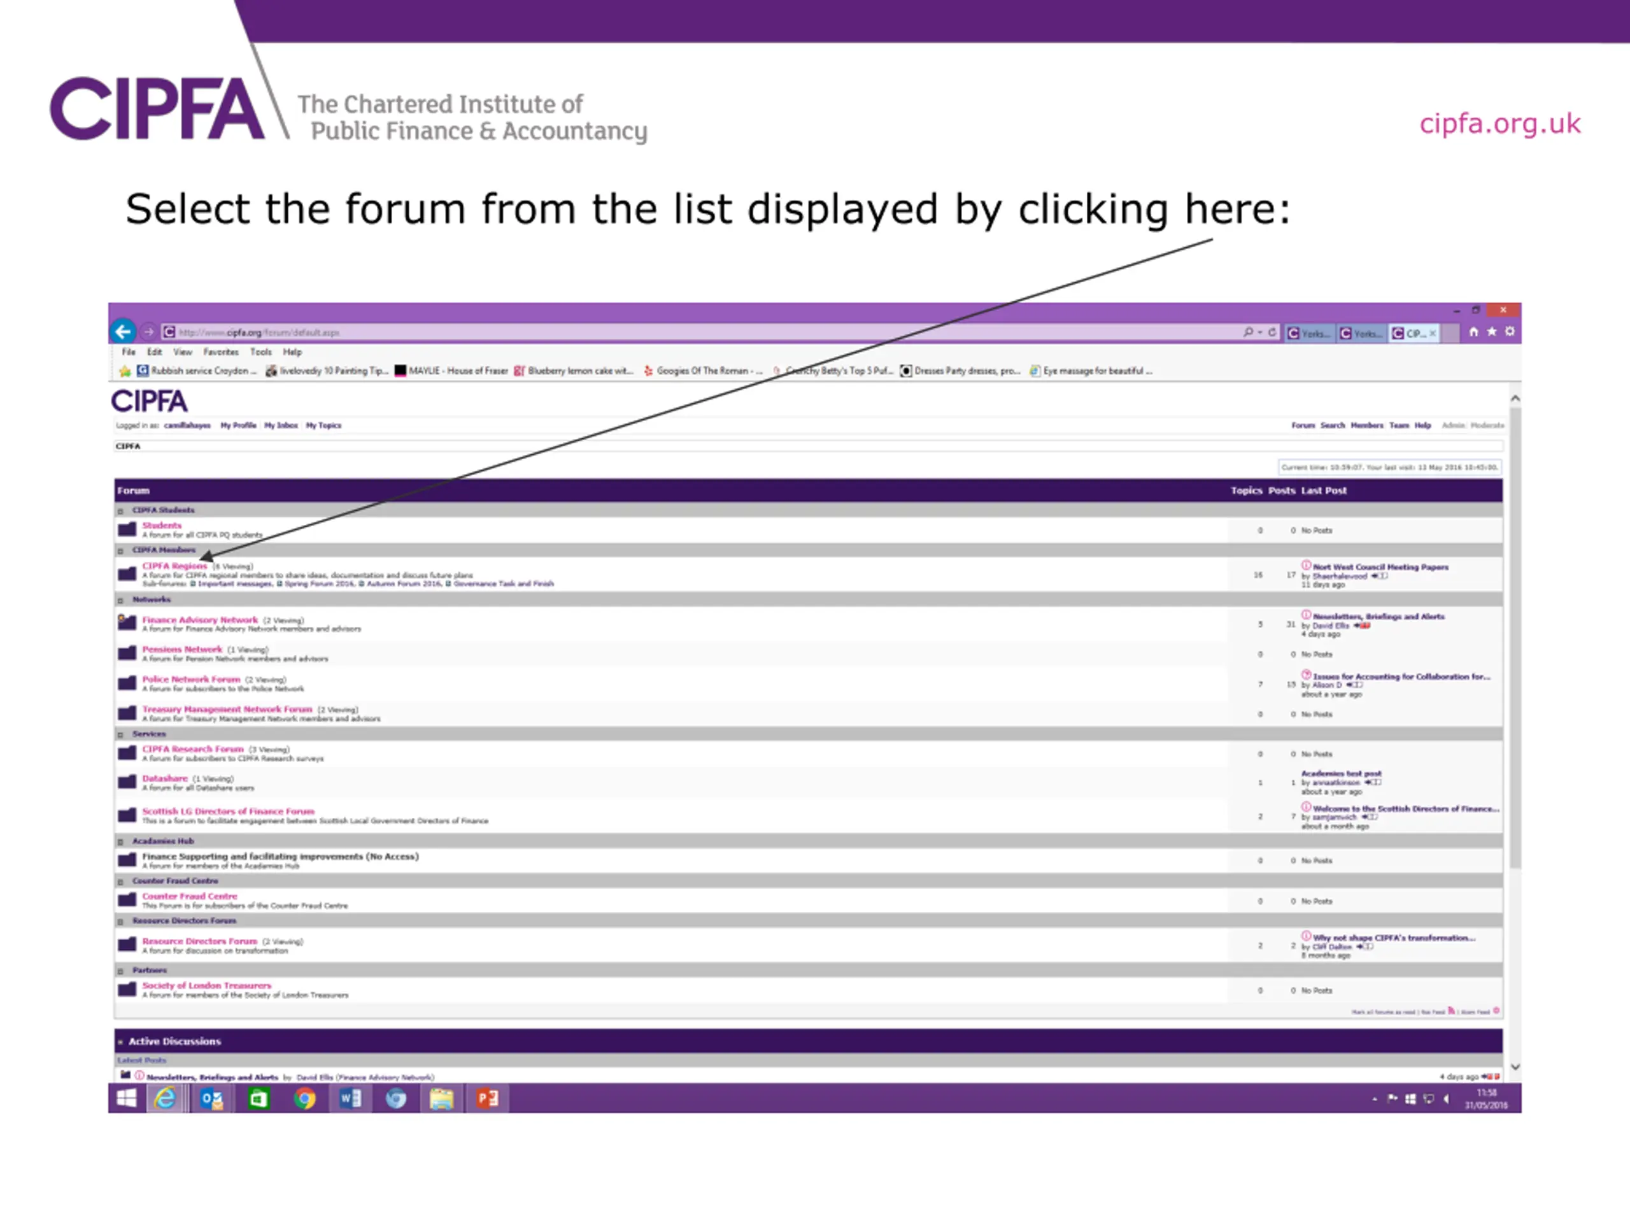Image resolution: width=1630 pixels, height=1223 pixels.
Task: Click the browser Forward arrow button
Action: [148, 332]
